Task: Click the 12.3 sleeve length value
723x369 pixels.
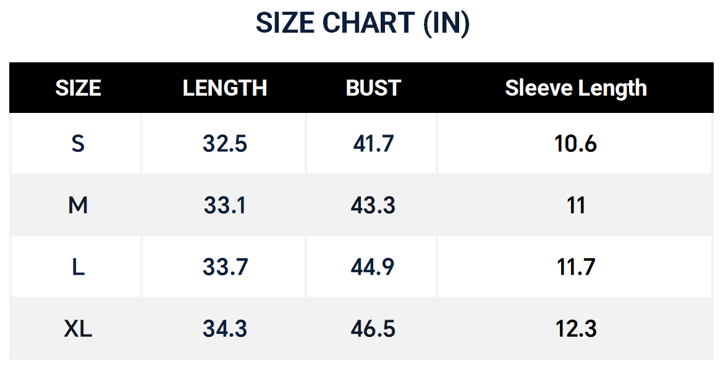Action: (x=576, y=328)
